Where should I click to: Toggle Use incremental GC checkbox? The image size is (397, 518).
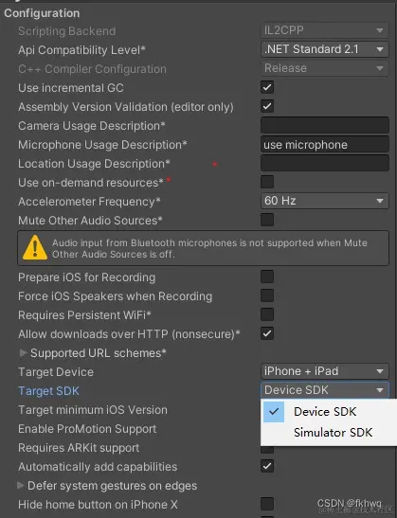(x=267, y=87)
